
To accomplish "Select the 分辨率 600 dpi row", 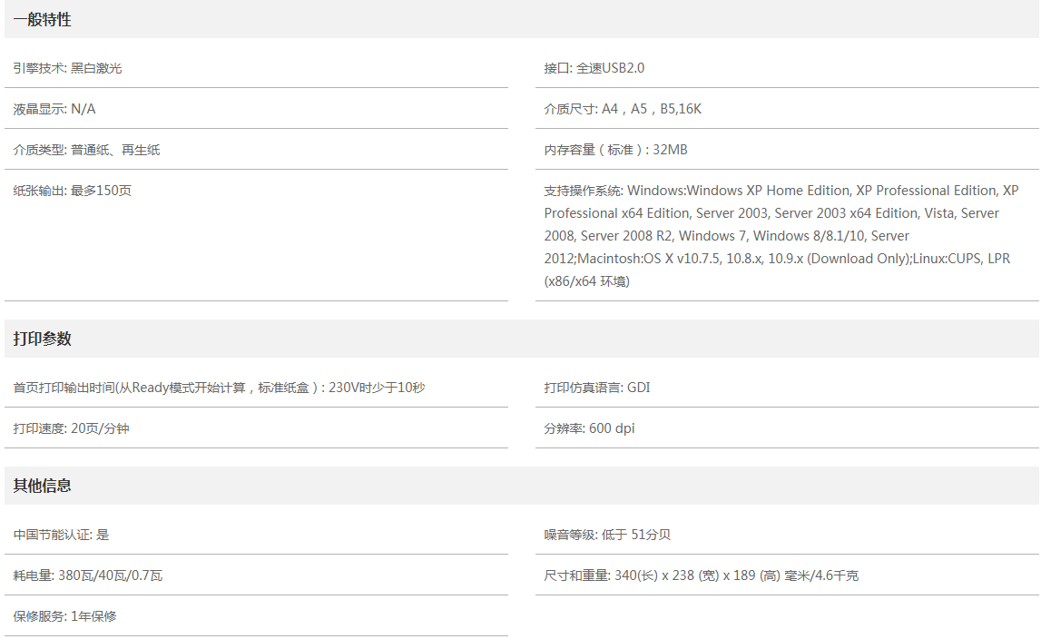I will [x=590, y=428].
